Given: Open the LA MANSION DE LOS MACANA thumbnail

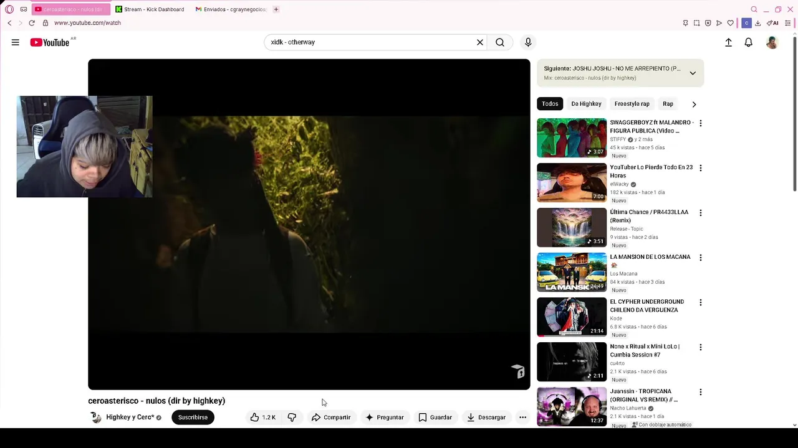Looking at the screenshot, I should click(x=572, y=272).
